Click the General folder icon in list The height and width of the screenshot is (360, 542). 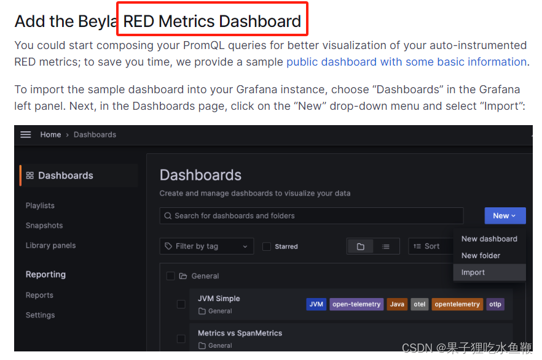(x=183, y=276)
